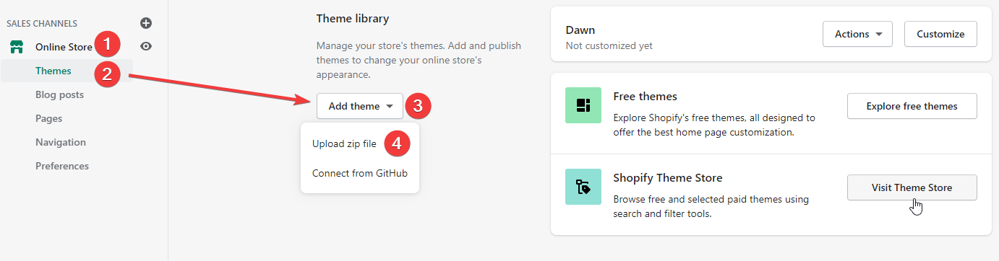The height and width of the screenshot is (261, 999).
Task: Open Navigation settings
Action: [x=61, y=142]
